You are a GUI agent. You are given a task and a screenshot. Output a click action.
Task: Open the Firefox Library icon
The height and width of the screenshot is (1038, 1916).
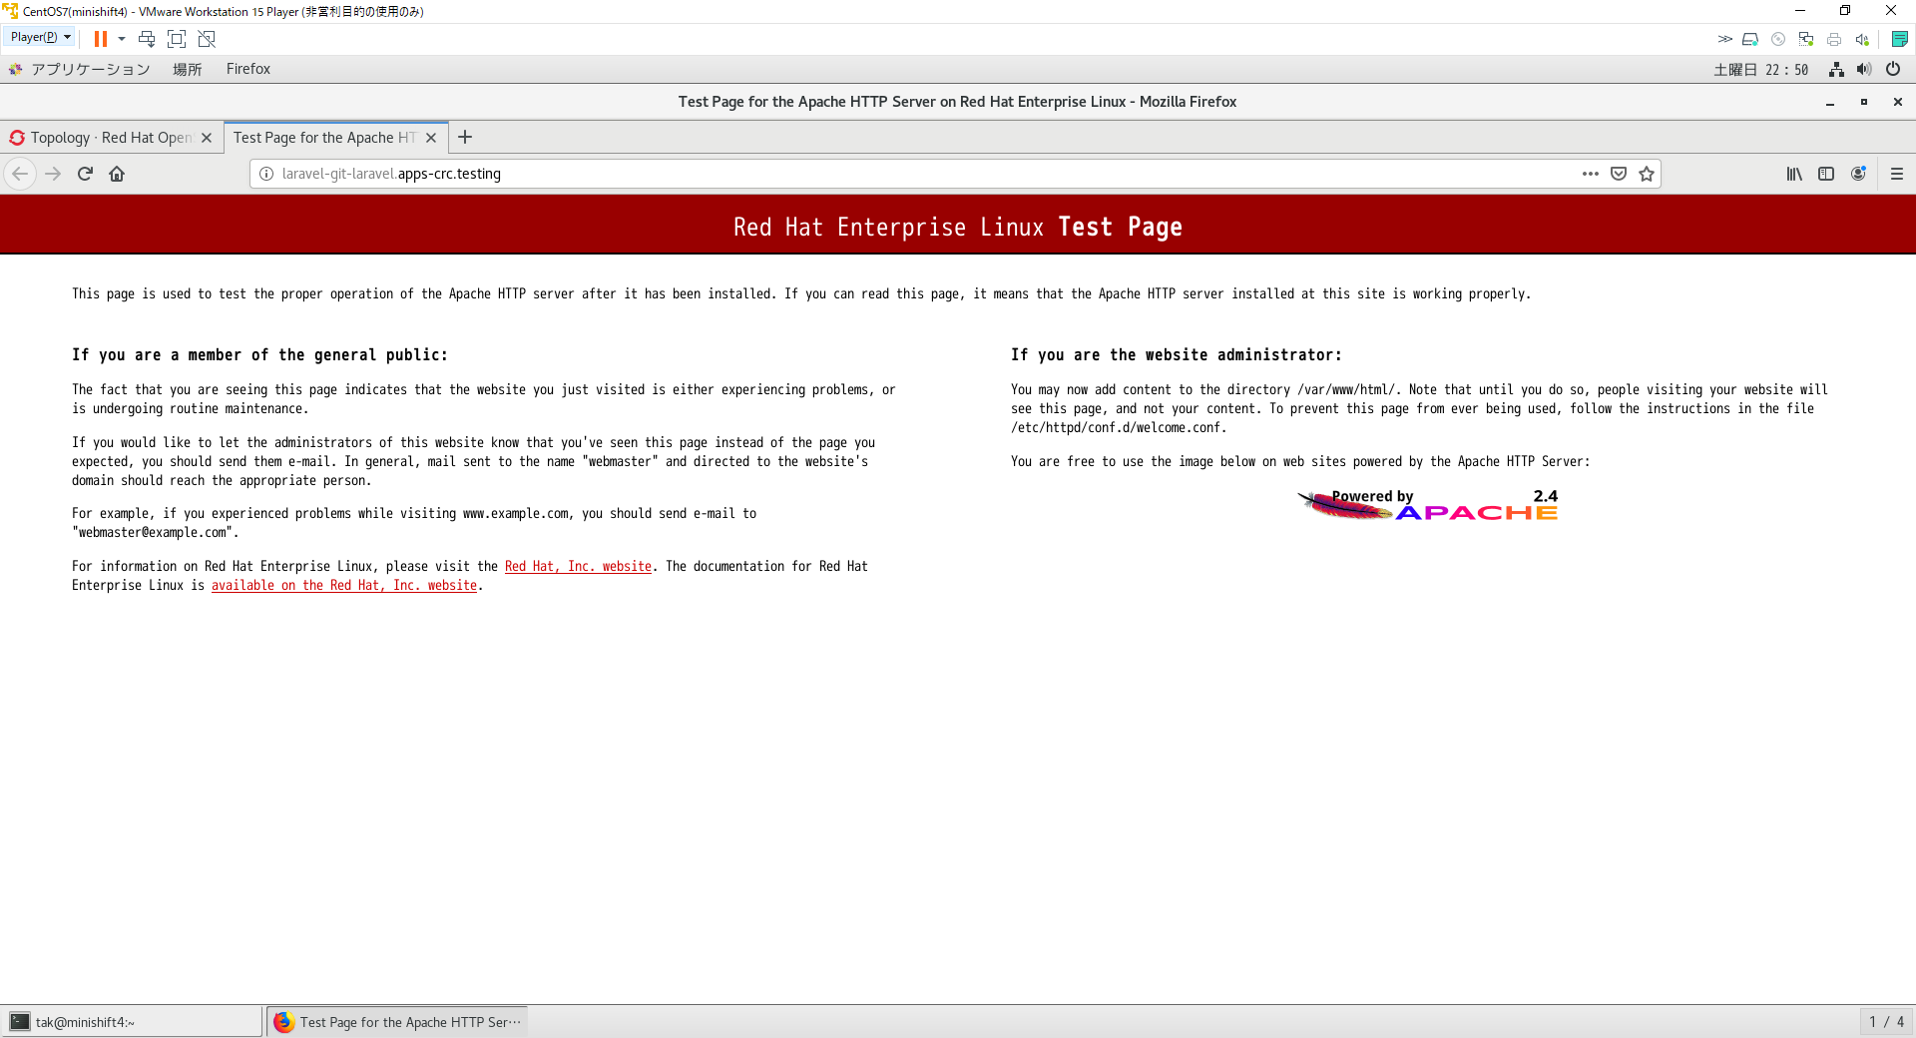click(x=1794, y=174)
